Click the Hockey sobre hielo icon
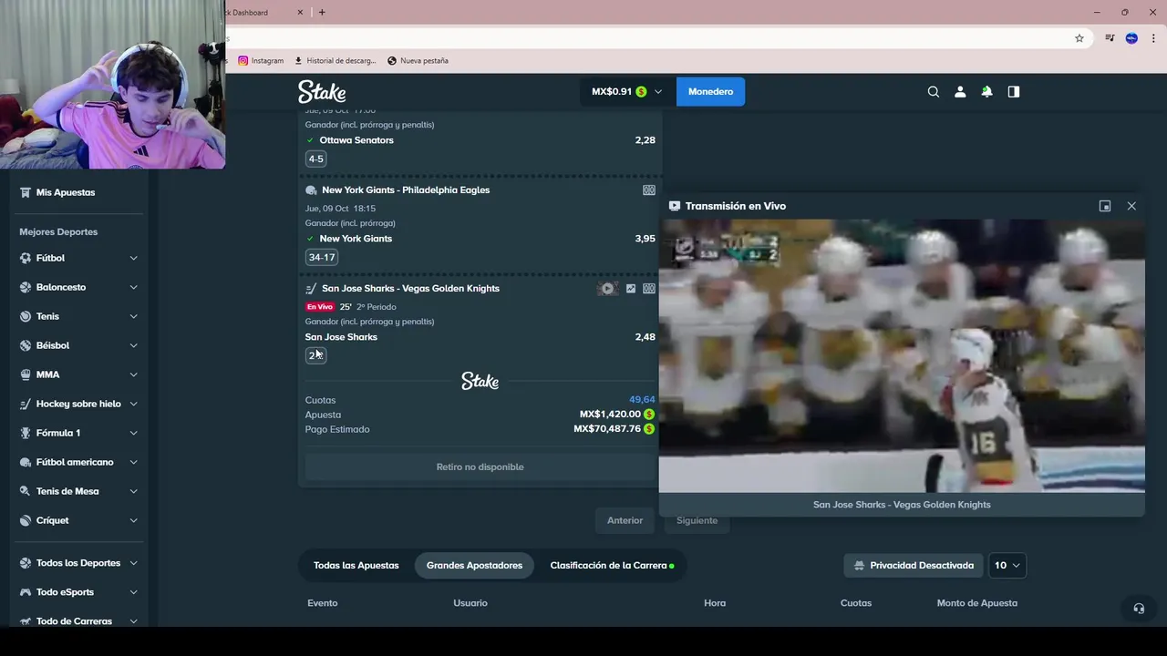This screenshot has width=1167, height=656. (x=26, y=404)
